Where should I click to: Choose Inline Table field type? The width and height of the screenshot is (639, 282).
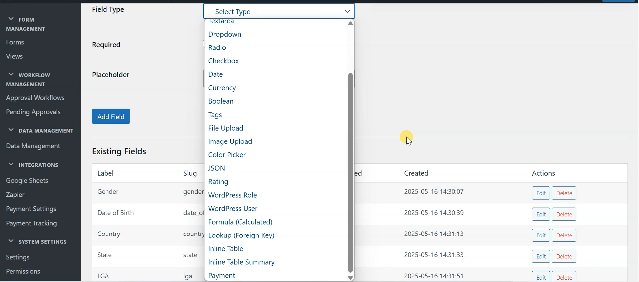(x=276, y=249)
